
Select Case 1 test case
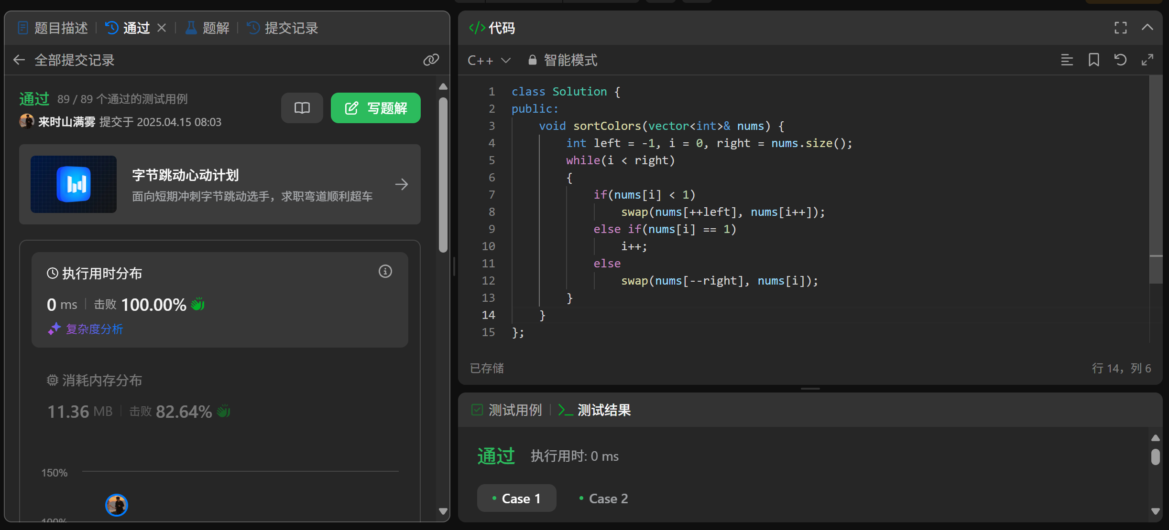[x=516, y=498]
